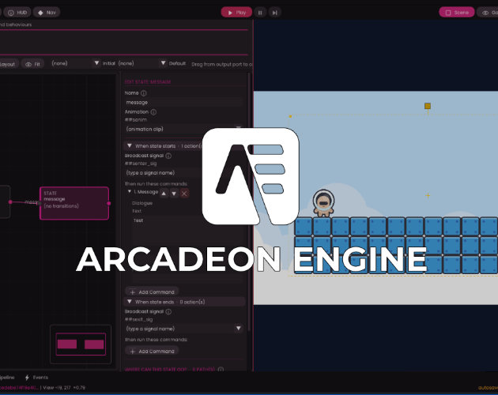Add Command under 'When state ends'
Image resolution: width=498 pixels, height=395 pixels.
(152, 352)
